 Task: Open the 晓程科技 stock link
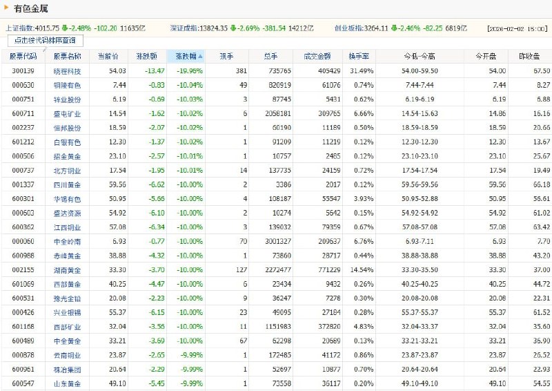[67, 71]
